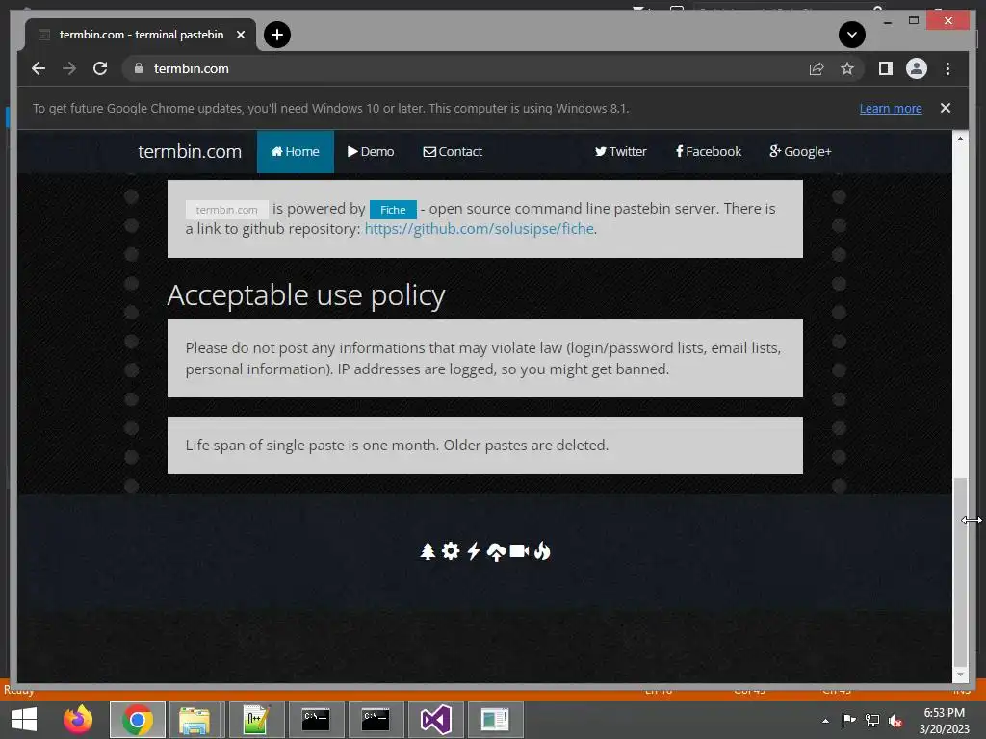Click the cloud upload footer icon
This screenshot has width=986, height=739.
point(496,551)
